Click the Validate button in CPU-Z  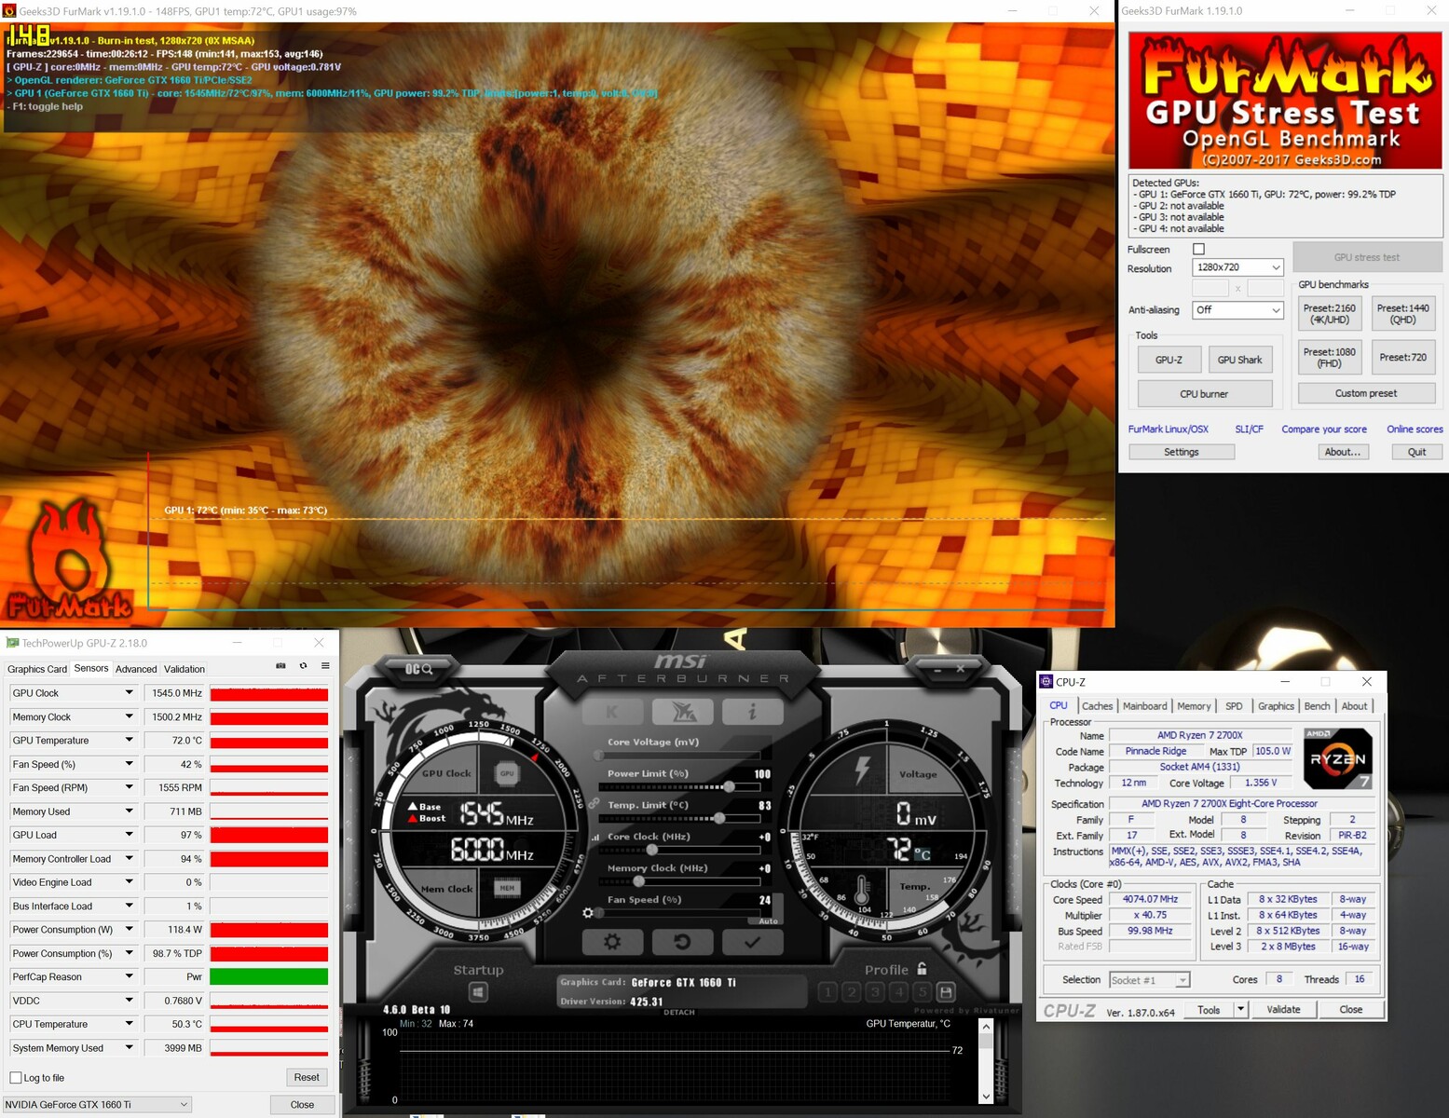coord(1283,1009)
